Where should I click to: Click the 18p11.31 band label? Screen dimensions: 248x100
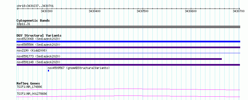(x=23, y=24)
